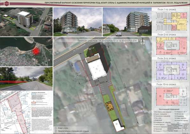
Task: Click the 'S -200м²' label in the parking area
Action: tap(160, 23)
